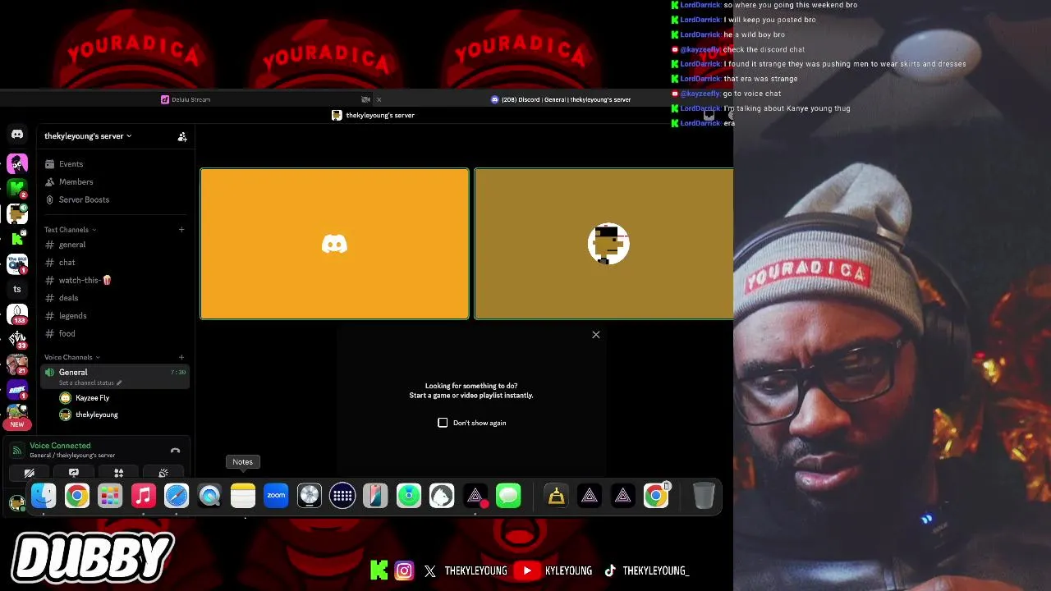
Task: Focus the pixel-avatar video tile
Action: pos(604,244)
